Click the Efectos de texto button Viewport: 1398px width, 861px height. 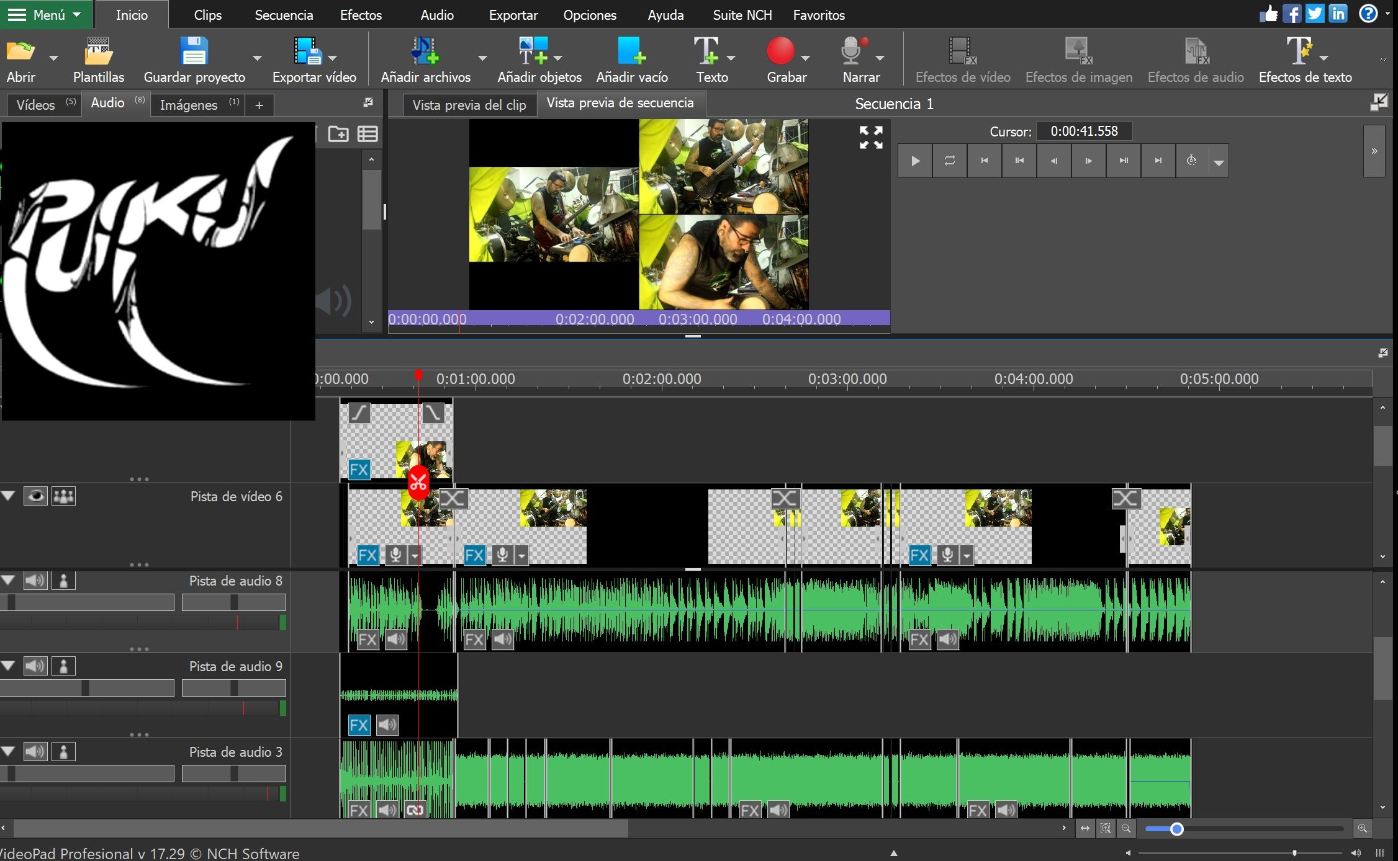pos(1305,60)
